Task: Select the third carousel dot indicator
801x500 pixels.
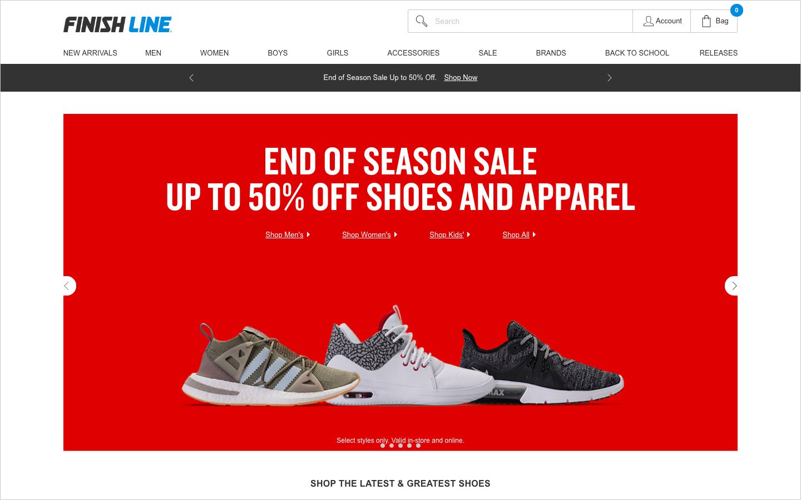Action: pos(400,446)
